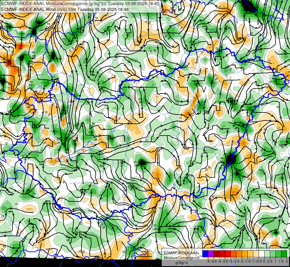Click the '-3.5' legend tick label
290x267 pixels.
(225, 261)
